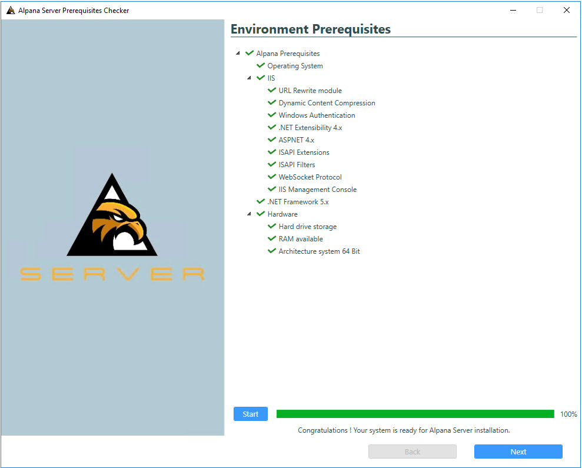Click the window title text
Image resolution: width=582 pixels, height=468 pixels.
[74, 11]
